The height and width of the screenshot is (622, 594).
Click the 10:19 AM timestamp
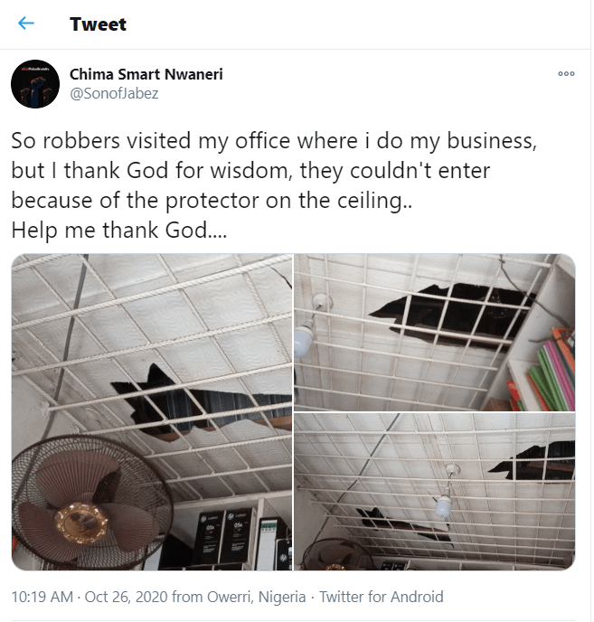40,597
